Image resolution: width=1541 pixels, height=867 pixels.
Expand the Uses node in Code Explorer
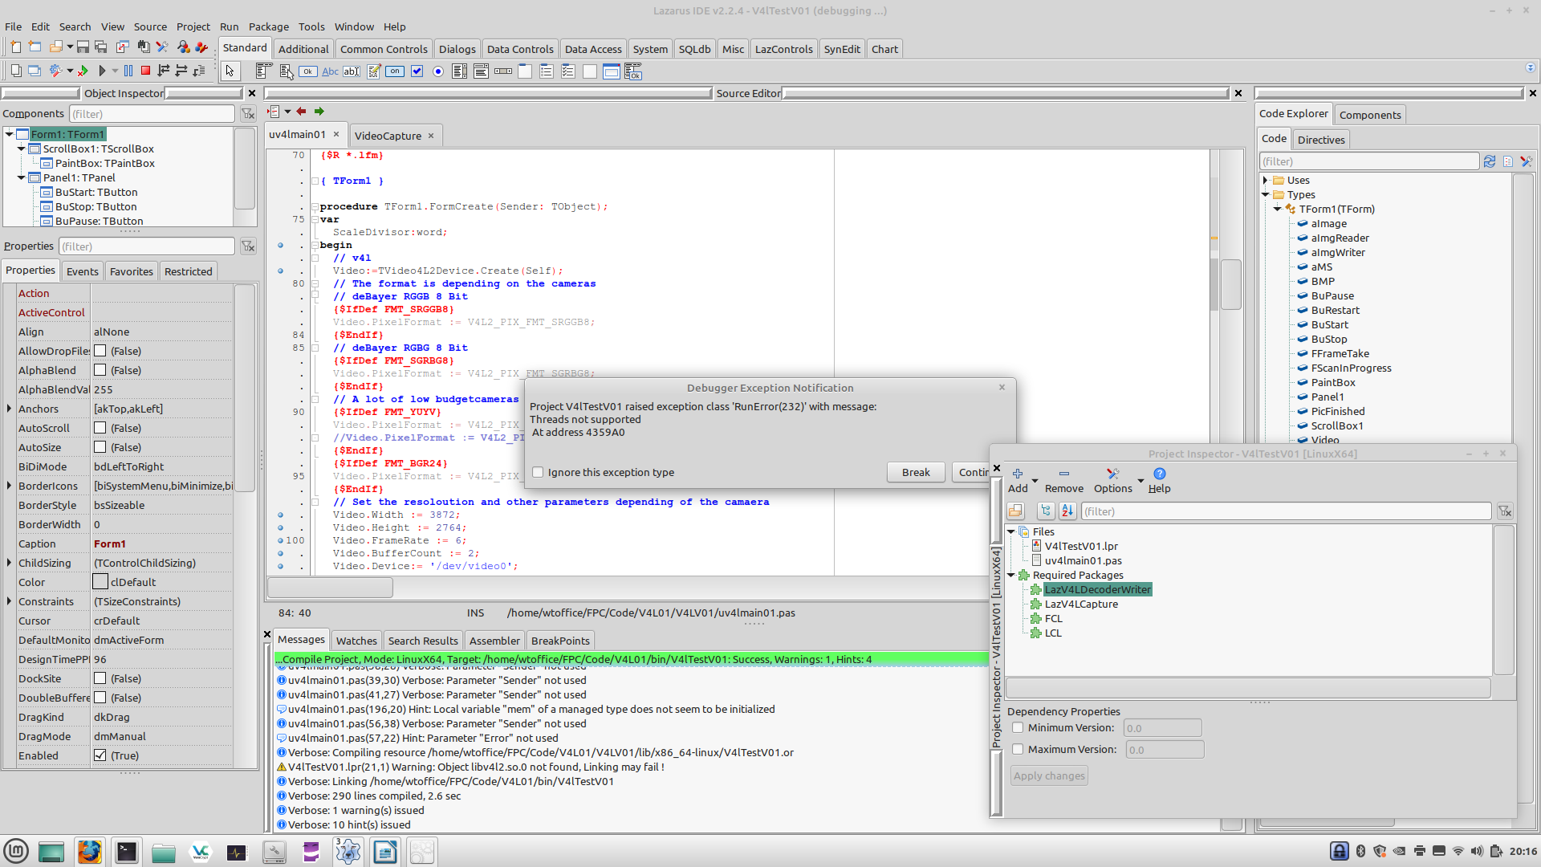click(x=1266, y=181)
